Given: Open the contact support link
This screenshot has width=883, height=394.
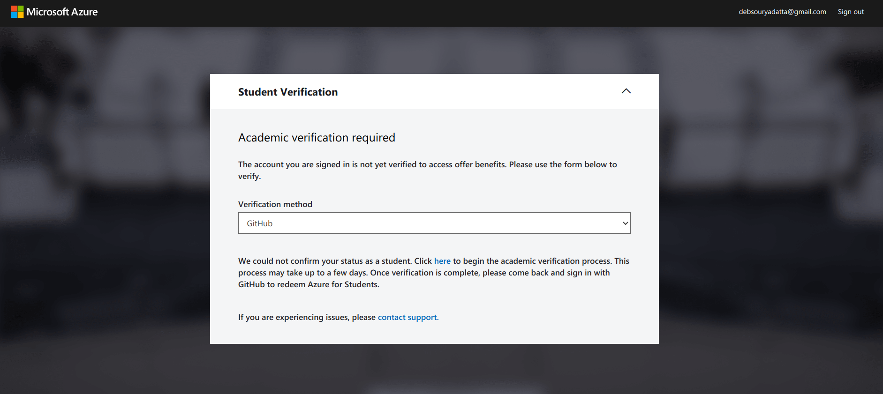Looking at the screenshot, I should coord(408,317).
